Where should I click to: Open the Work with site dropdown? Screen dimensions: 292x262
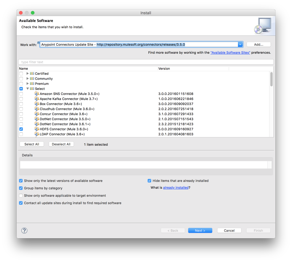[x=240, y=45]
